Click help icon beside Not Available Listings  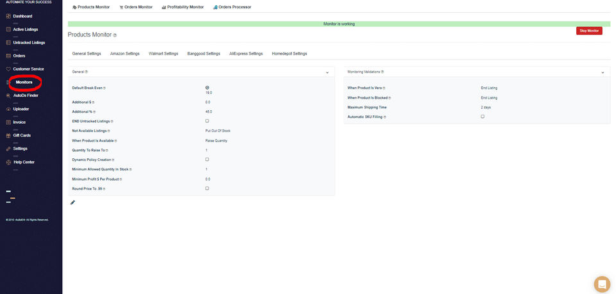coord(109,131)
